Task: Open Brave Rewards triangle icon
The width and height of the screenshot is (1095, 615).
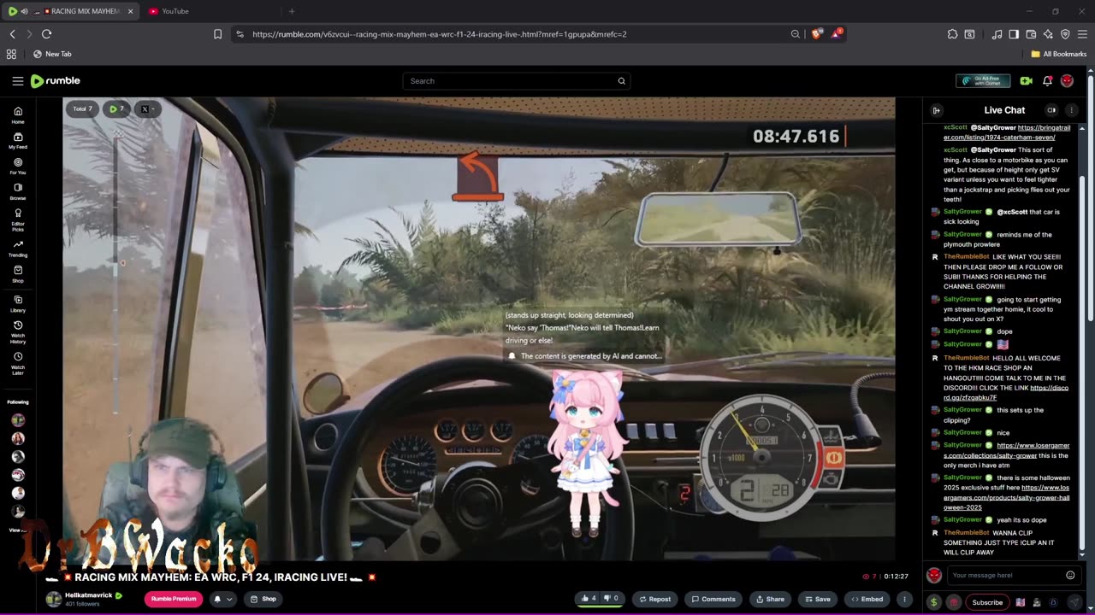Action: coord(837,34)
